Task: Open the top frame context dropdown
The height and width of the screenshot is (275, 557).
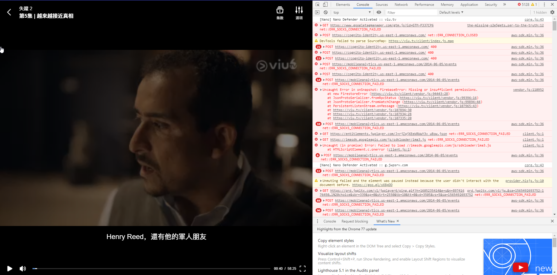Action: [x=352, y=12]
